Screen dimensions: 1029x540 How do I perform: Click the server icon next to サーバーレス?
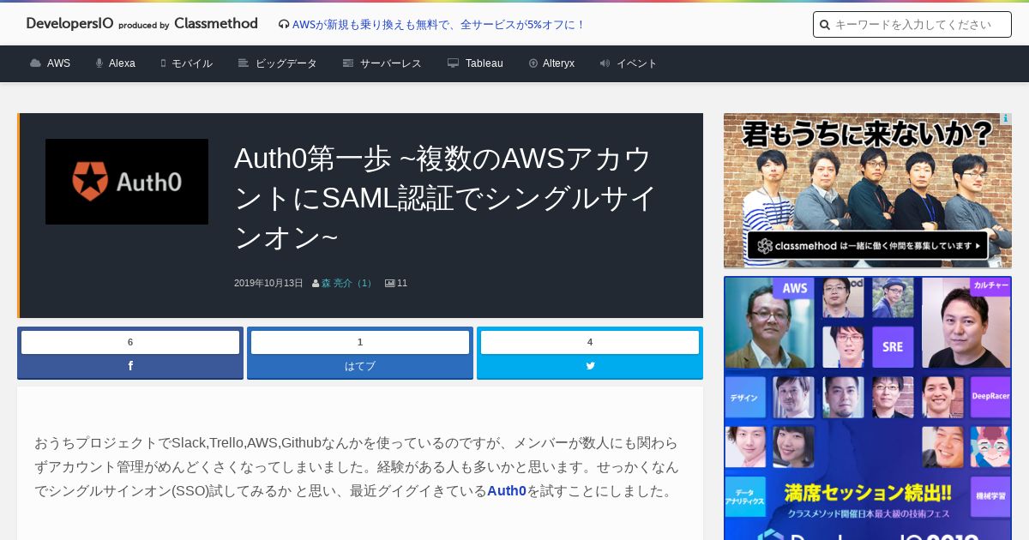(348, 63)
